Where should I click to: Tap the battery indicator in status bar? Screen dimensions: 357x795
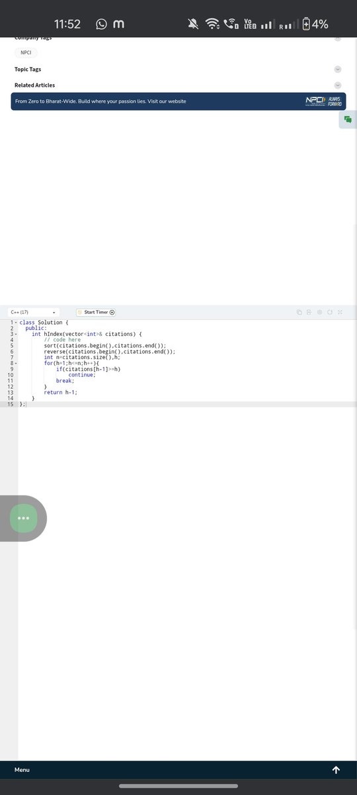pos(315,24)
